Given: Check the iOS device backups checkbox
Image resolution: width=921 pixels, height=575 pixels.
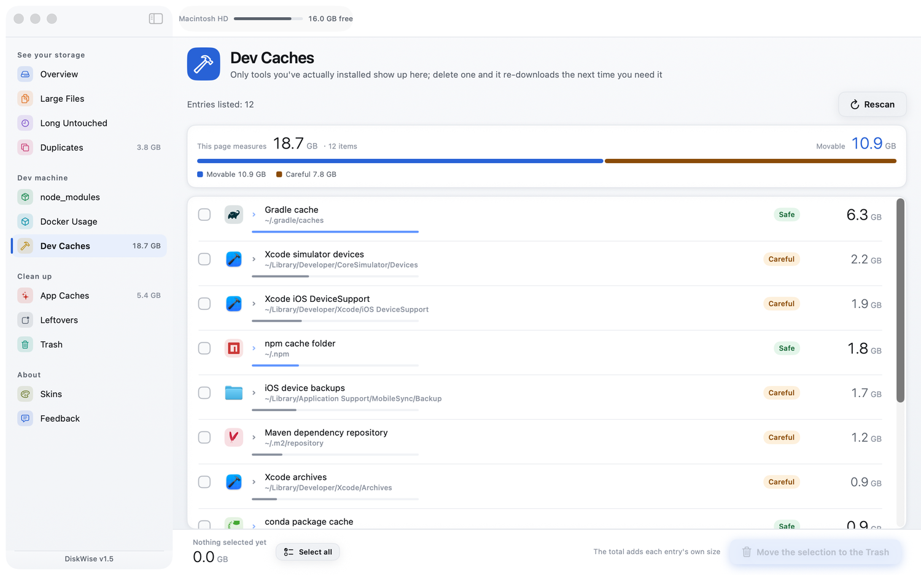Looking at the screenshot, I should 204,393.
